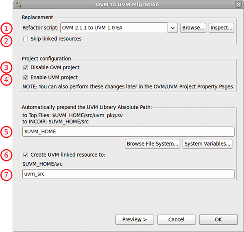Open the Refactor script dropdown arrow
Image resolution: width=244 pixels, height=232 pixels.
(x=173, y=28)
